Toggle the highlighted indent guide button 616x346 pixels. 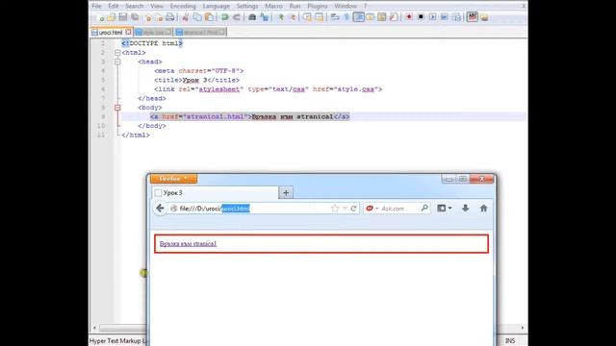point(359,17)
